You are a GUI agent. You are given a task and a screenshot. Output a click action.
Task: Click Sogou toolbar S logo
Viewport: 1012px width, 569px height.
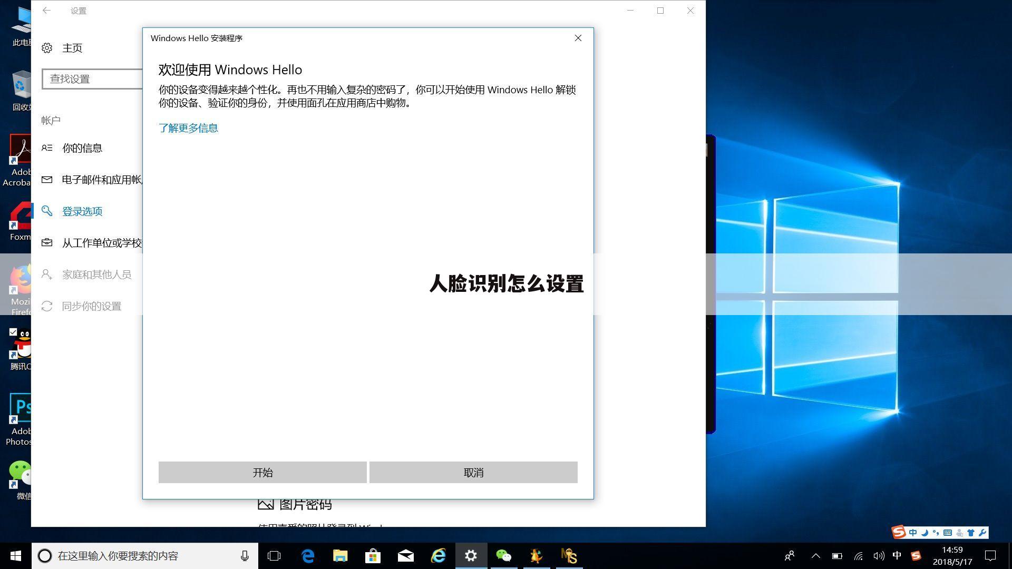point(899,532)
